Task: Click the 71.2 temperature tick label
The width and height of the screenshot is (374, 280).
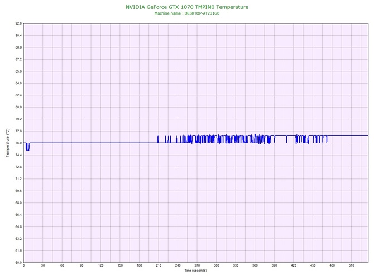Action: (18, 179)
